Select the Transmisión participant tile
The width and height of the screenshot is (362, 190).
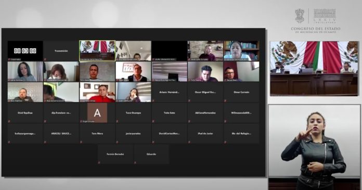click(x=61, y=51)
